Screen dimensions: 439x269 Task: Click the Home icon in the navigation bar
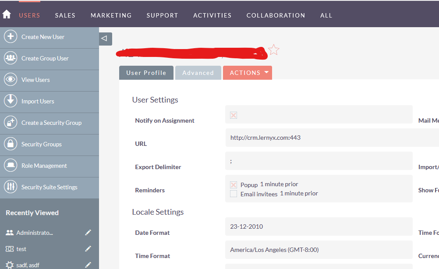(7, 13)
